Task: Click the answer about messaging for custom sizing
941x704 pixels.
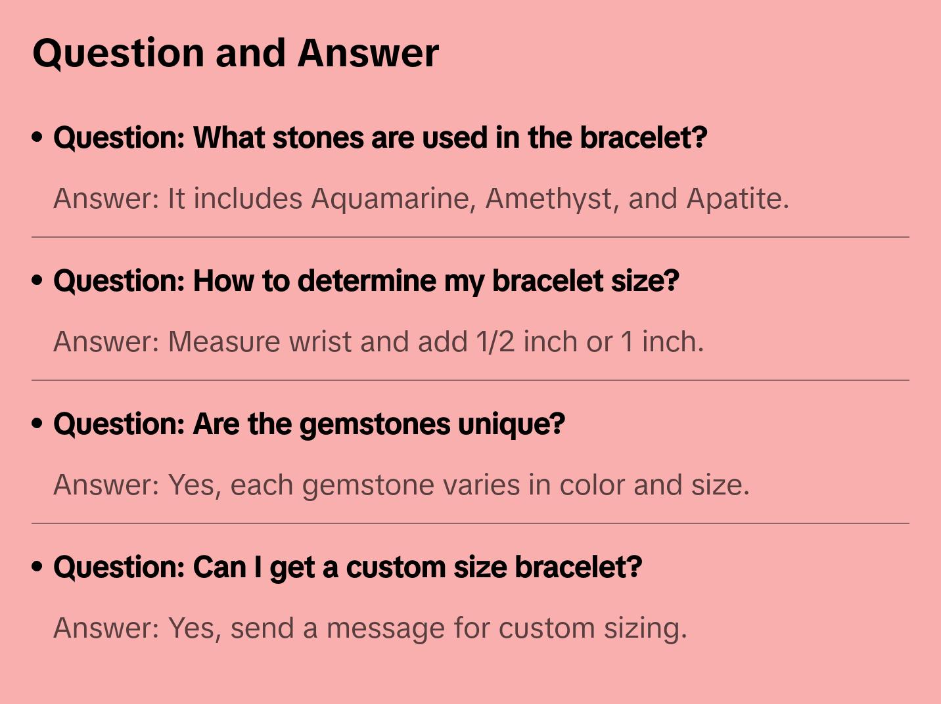Action: [x=370, y=628]
